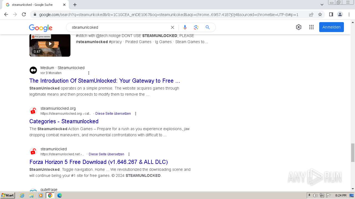Reload the current page
Viewport: 355px width, 199px height.
24,14
